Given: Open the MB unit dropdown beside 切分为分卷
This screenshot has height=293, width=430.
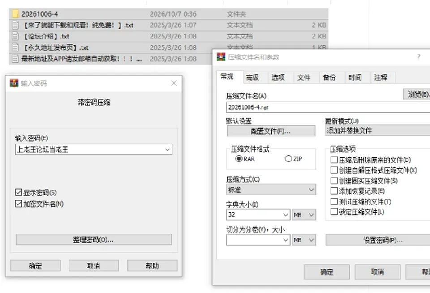Looking at the screenshot, I should point(304,240).
